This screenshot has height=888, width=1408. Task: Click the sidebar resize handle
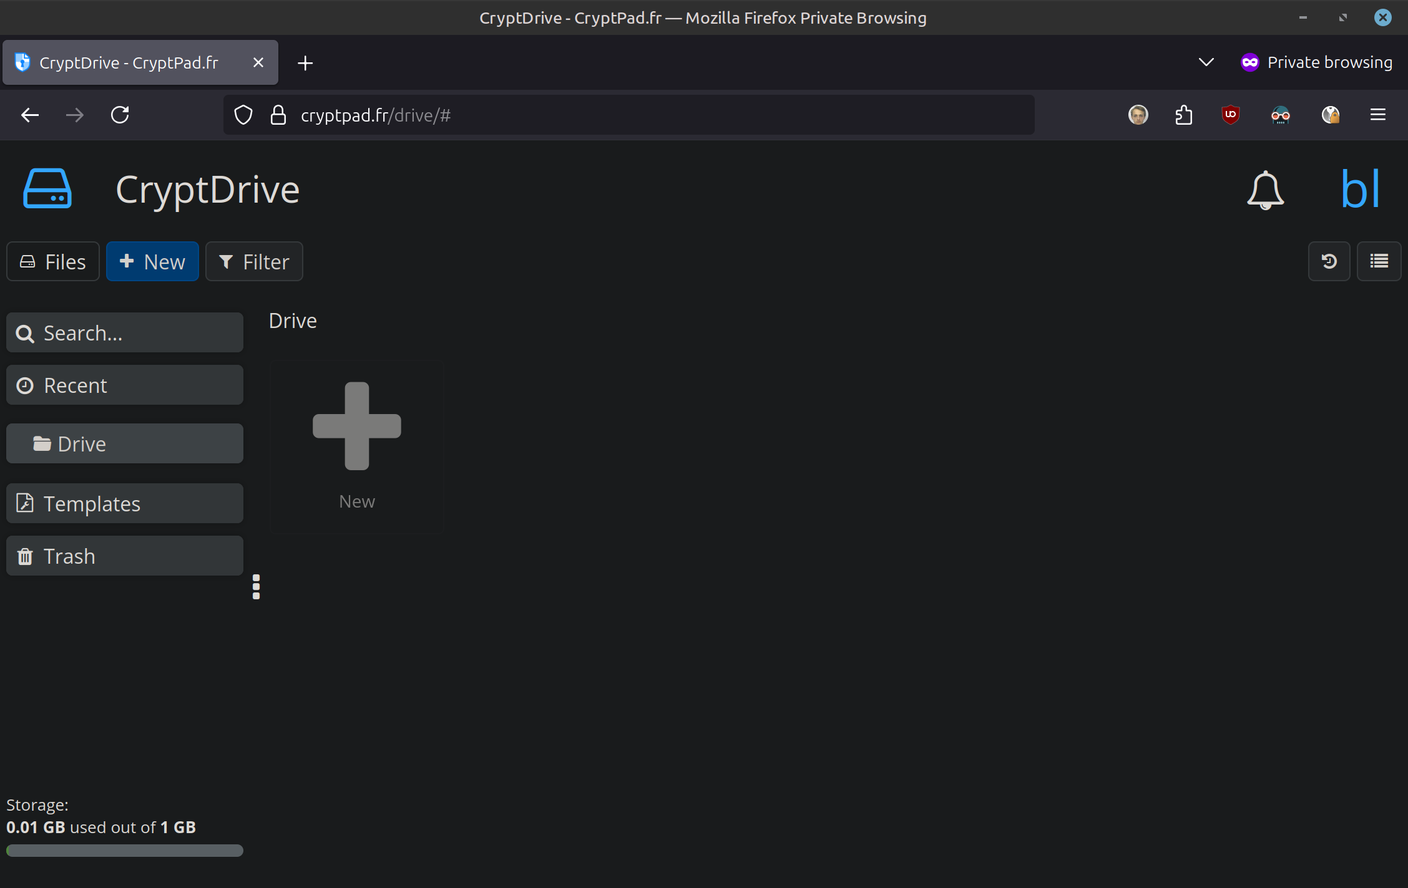256,587
